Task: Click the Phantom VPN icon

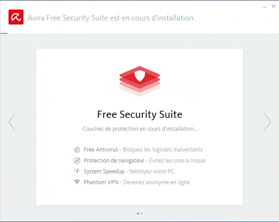Action: pos(77,182)
